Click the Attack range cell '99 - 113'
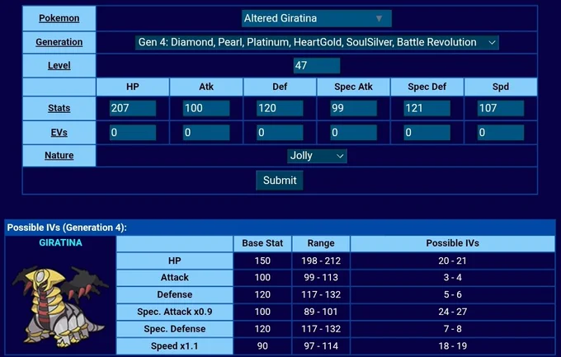This screenshot has height=357, width=561. pyautogui.click(x=321, y=278)
